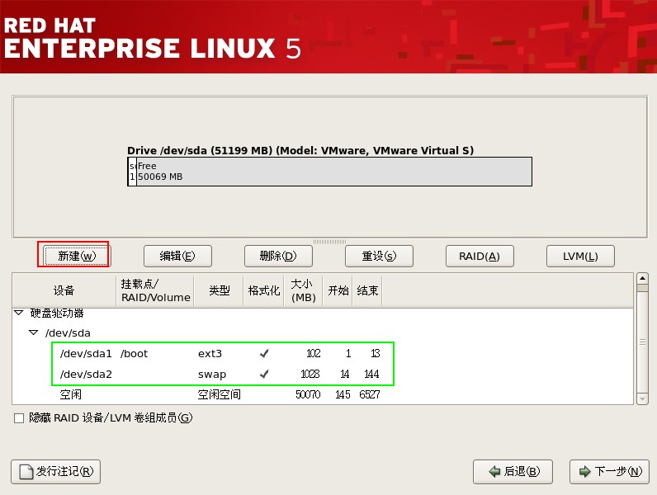Click the 50070 size value
657x495 pixels.
(308, 394)
